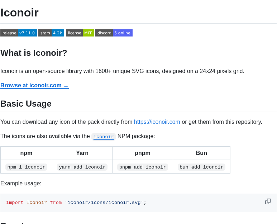
Task: Click the Basic Usage heading
Action: 26,104
